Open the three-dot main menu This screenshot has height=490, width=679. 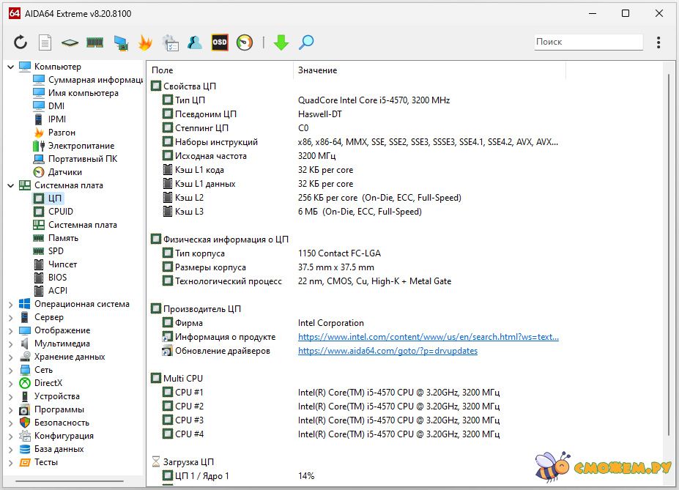click(x=658, y=42)
